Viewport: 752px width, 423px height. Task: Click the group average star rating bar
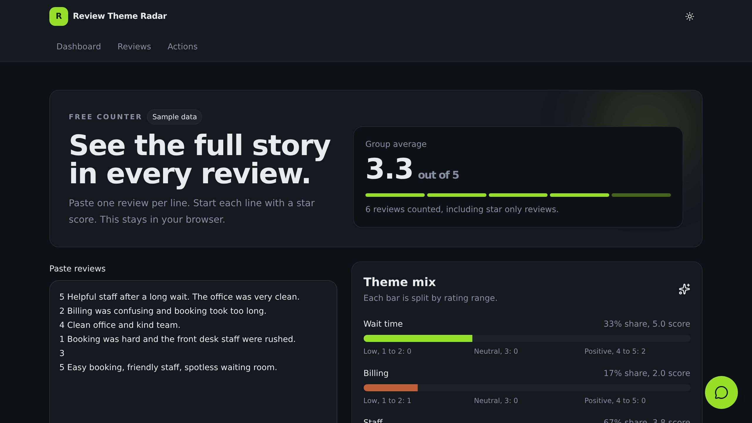518,195
